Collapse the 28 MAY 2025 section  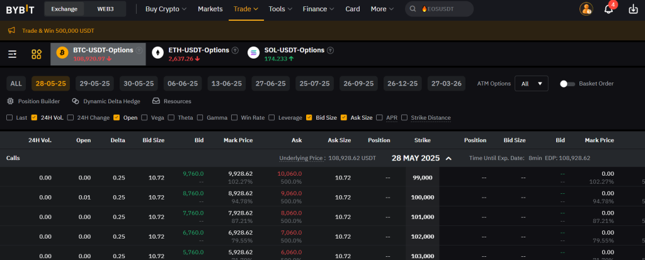pos(448,158)
